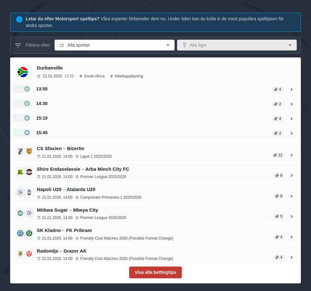Click the info icon in the Motorsport banner
Viewport: 311px width, 291px height.
[x=19, y=19]
